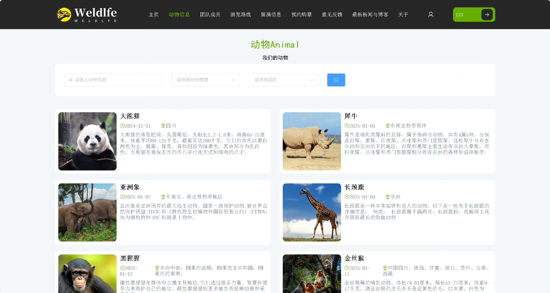Click the 亚洲象 description paragraph

click(x=194, y=212)
